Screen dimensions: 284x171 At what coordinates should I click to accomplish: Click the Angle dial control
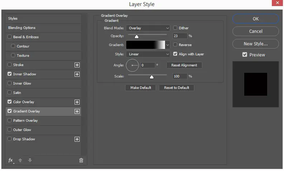(132, 65)
